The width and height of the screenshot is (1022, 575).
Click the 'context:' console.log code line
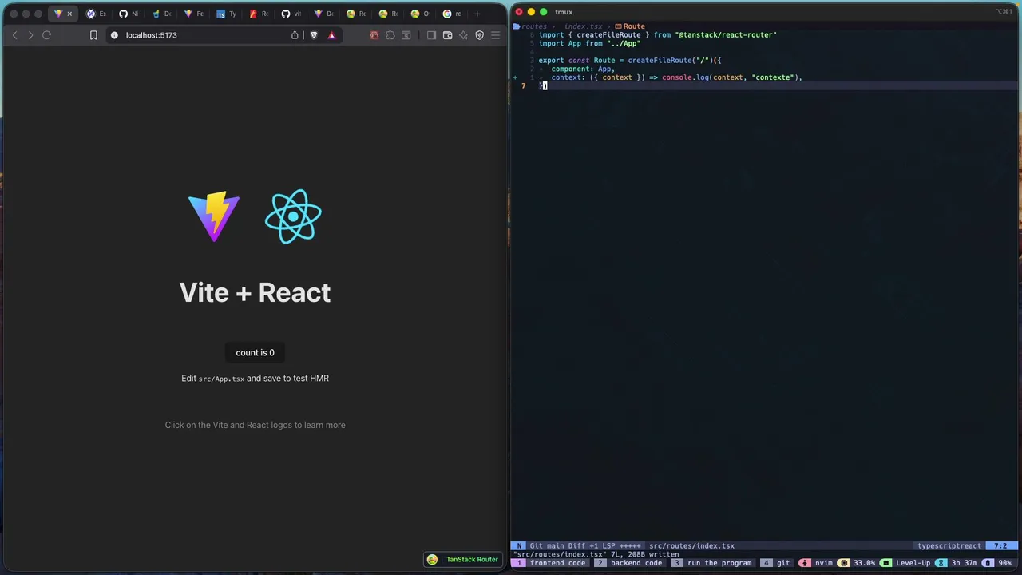click(676, 77)
